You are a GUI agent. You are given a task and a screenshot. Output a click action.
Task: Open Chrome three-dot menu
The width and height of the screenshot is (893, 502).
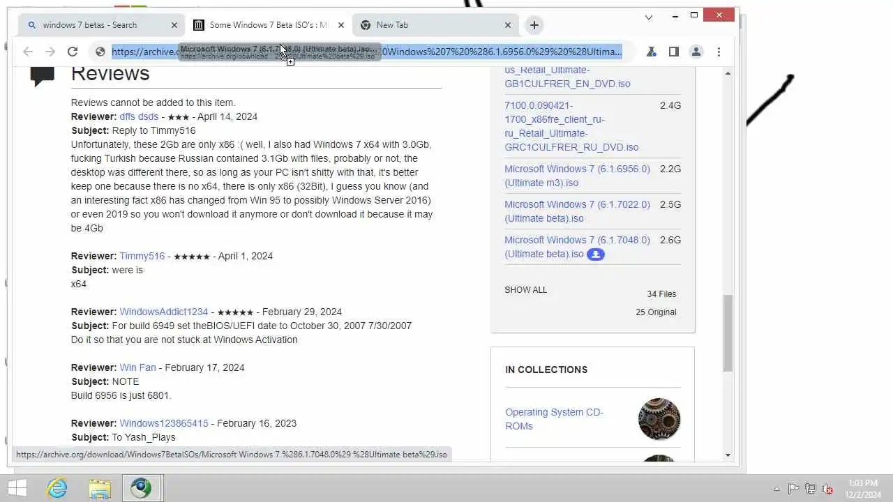[719, 52]
